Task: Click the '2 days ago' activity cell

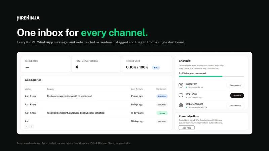Action: (x=137, y=96)
